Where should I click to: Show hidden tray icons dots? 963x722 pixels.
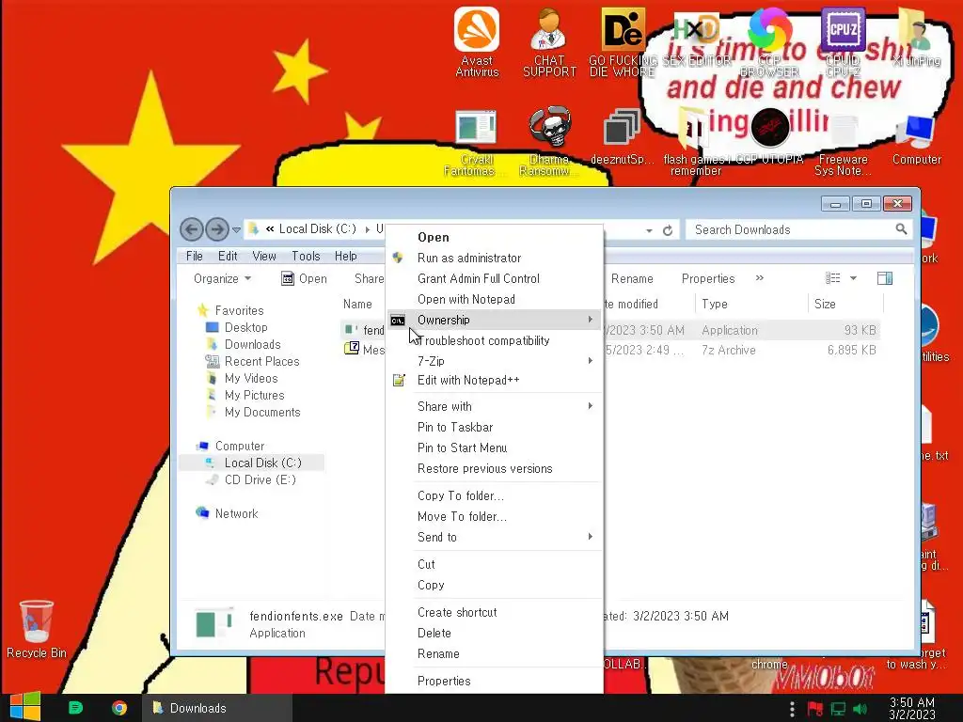pyautogui.click(x=792, y=709)
